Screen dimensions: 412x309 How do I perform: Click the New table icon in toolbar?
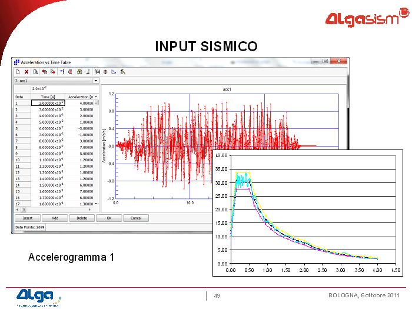coord(18,71)
